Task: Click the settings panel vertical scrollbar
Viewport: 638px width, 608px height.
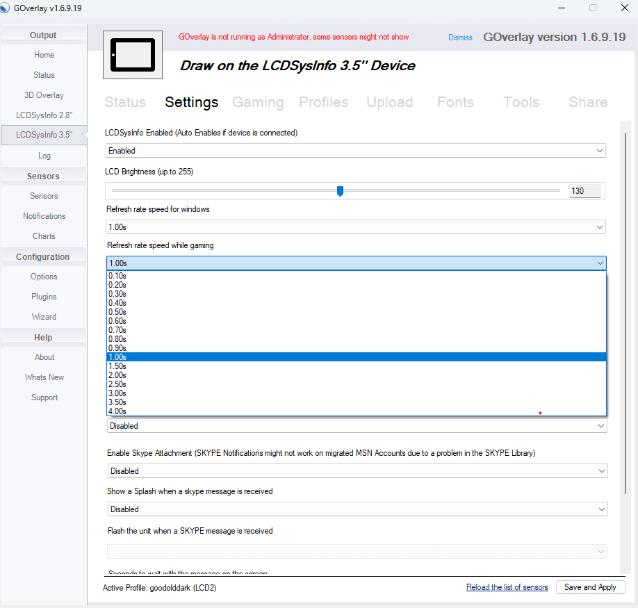Action: coord(625,313)
